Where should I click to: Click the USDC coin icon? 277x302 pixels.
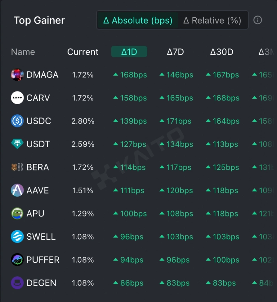pos(17,121)
